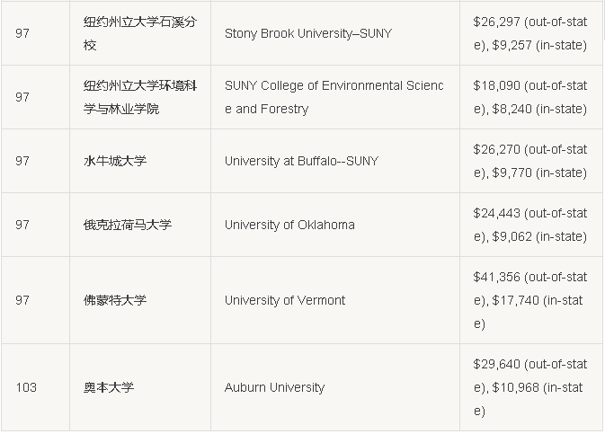Click the Stony Brook University–SUNY cell

click(x=335, y=33)
